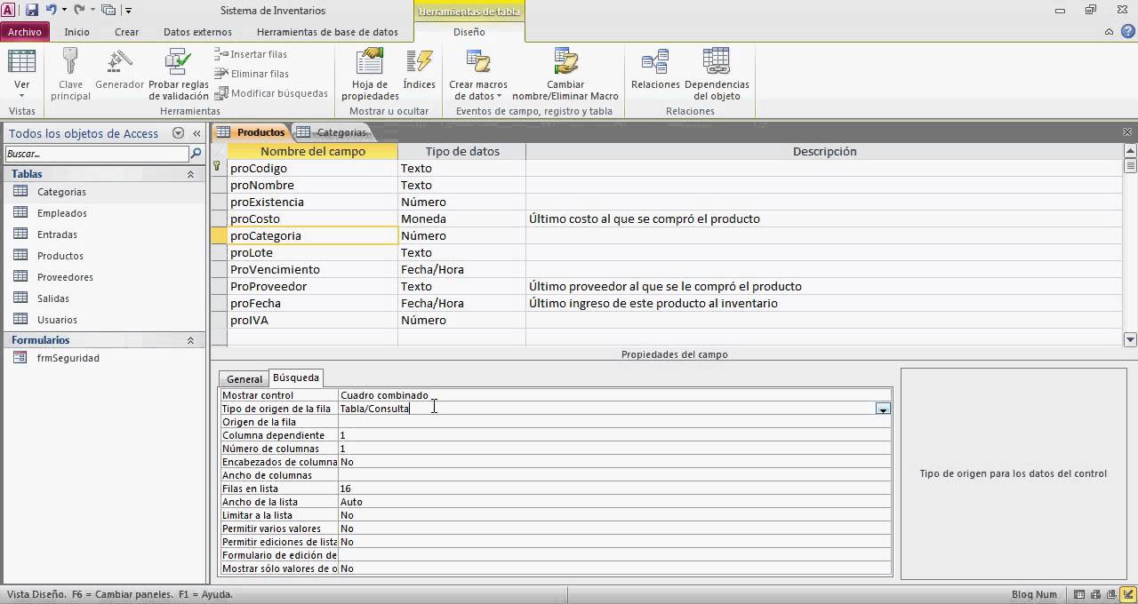Show the Hoja de propiedades

[x=370, y=75]
